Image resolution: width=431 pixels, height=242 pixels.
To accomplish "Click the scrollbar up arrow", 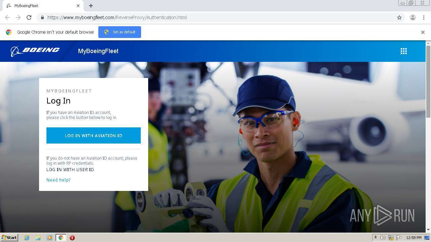I will [x=428, y=43].
